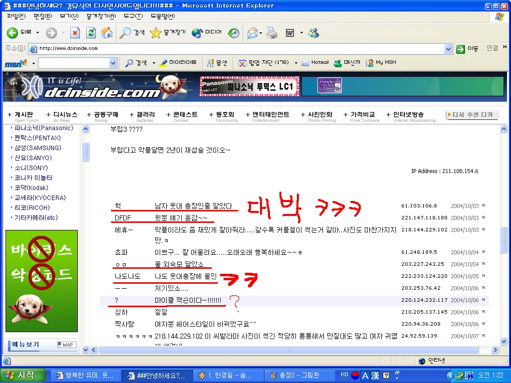Go to the Home page icon
The width and height of the screenshot is (511, 383).
(106, 33)
